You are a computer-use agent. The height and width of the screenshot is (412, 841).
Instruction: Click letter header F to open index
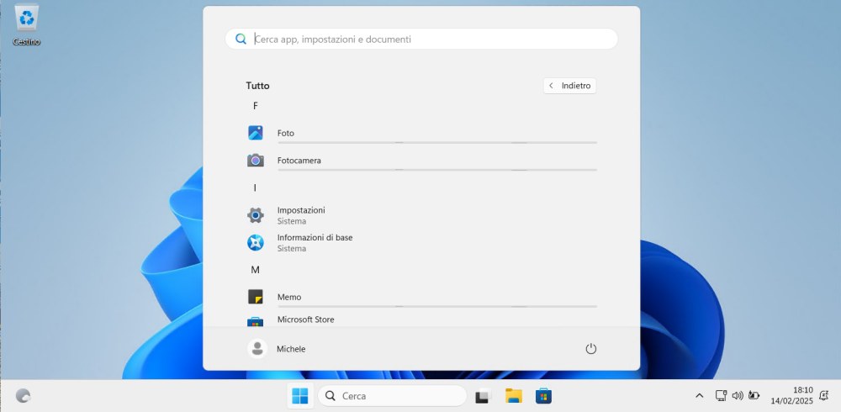point(255,106)
